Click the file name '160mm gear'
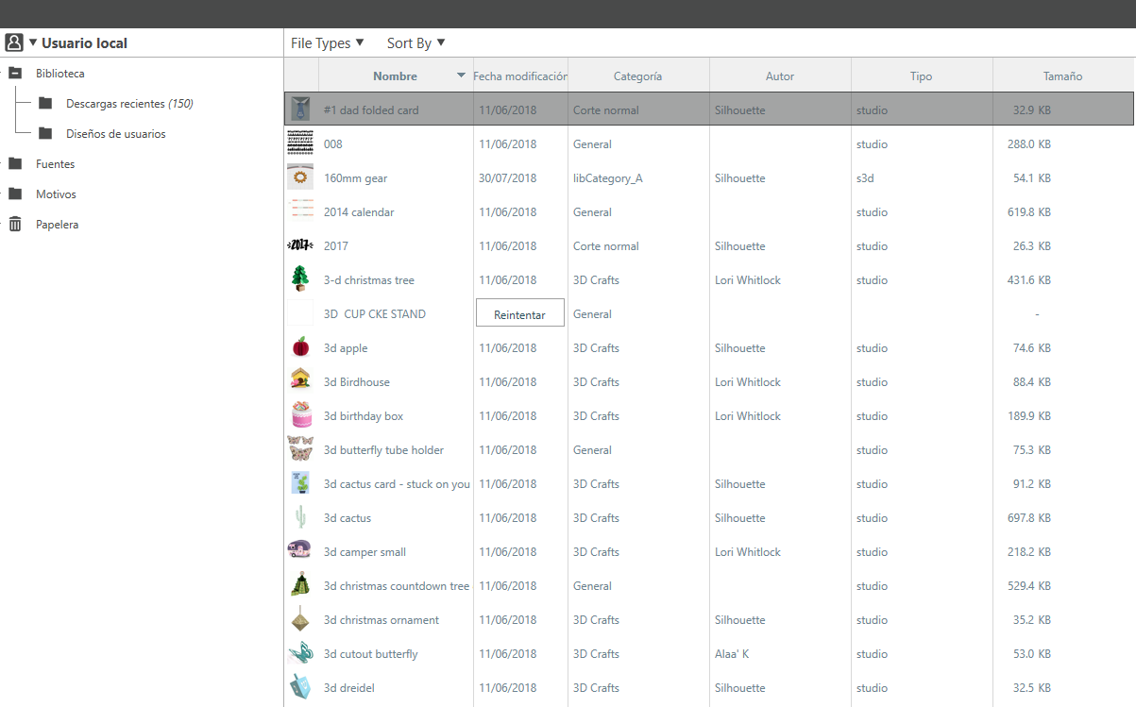1136x707 pixels. tap(355, 178)
